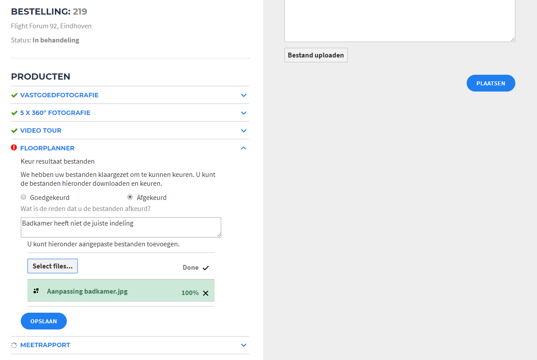Image resolution: width=537 pixels, height=360 pixels.
Task: Click the Plaatsen button
Action: [491, 83]
